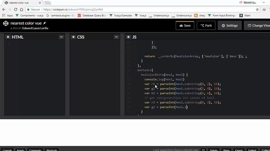Click the return _.orderBy line
The width and height of the screenshot is (270, 151).
(x=196, y=56)
